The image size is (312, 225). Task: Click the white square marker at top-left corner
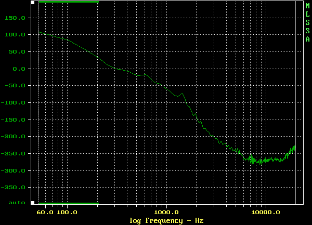click(32, 2)
